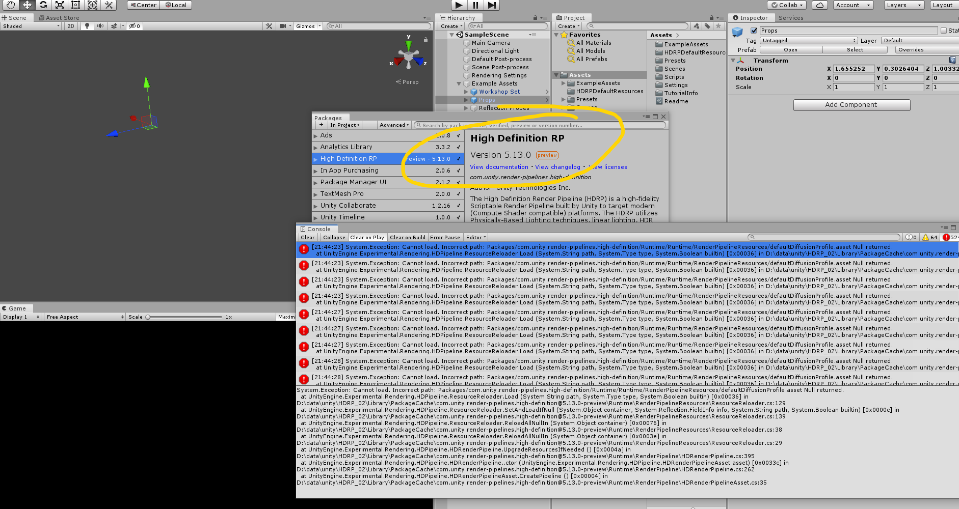Open the Untagged Tag dropdown

(x=809, y=41)
